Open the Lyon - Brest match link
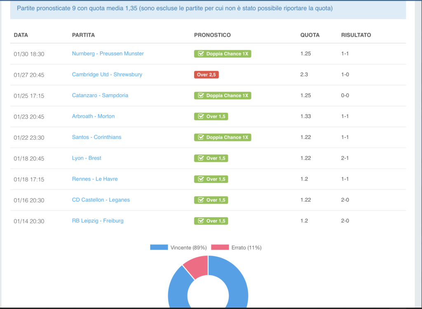Image resolution: width=422 pixels, height=309 pixels. click(x=87, y=158)
